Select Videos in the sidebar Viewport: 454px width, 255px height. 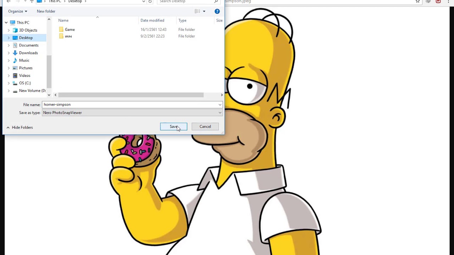tap(24, 75)
